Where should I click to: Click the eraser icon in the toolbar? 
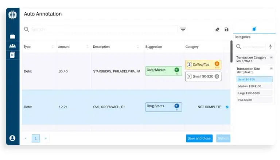click(217, 29)
